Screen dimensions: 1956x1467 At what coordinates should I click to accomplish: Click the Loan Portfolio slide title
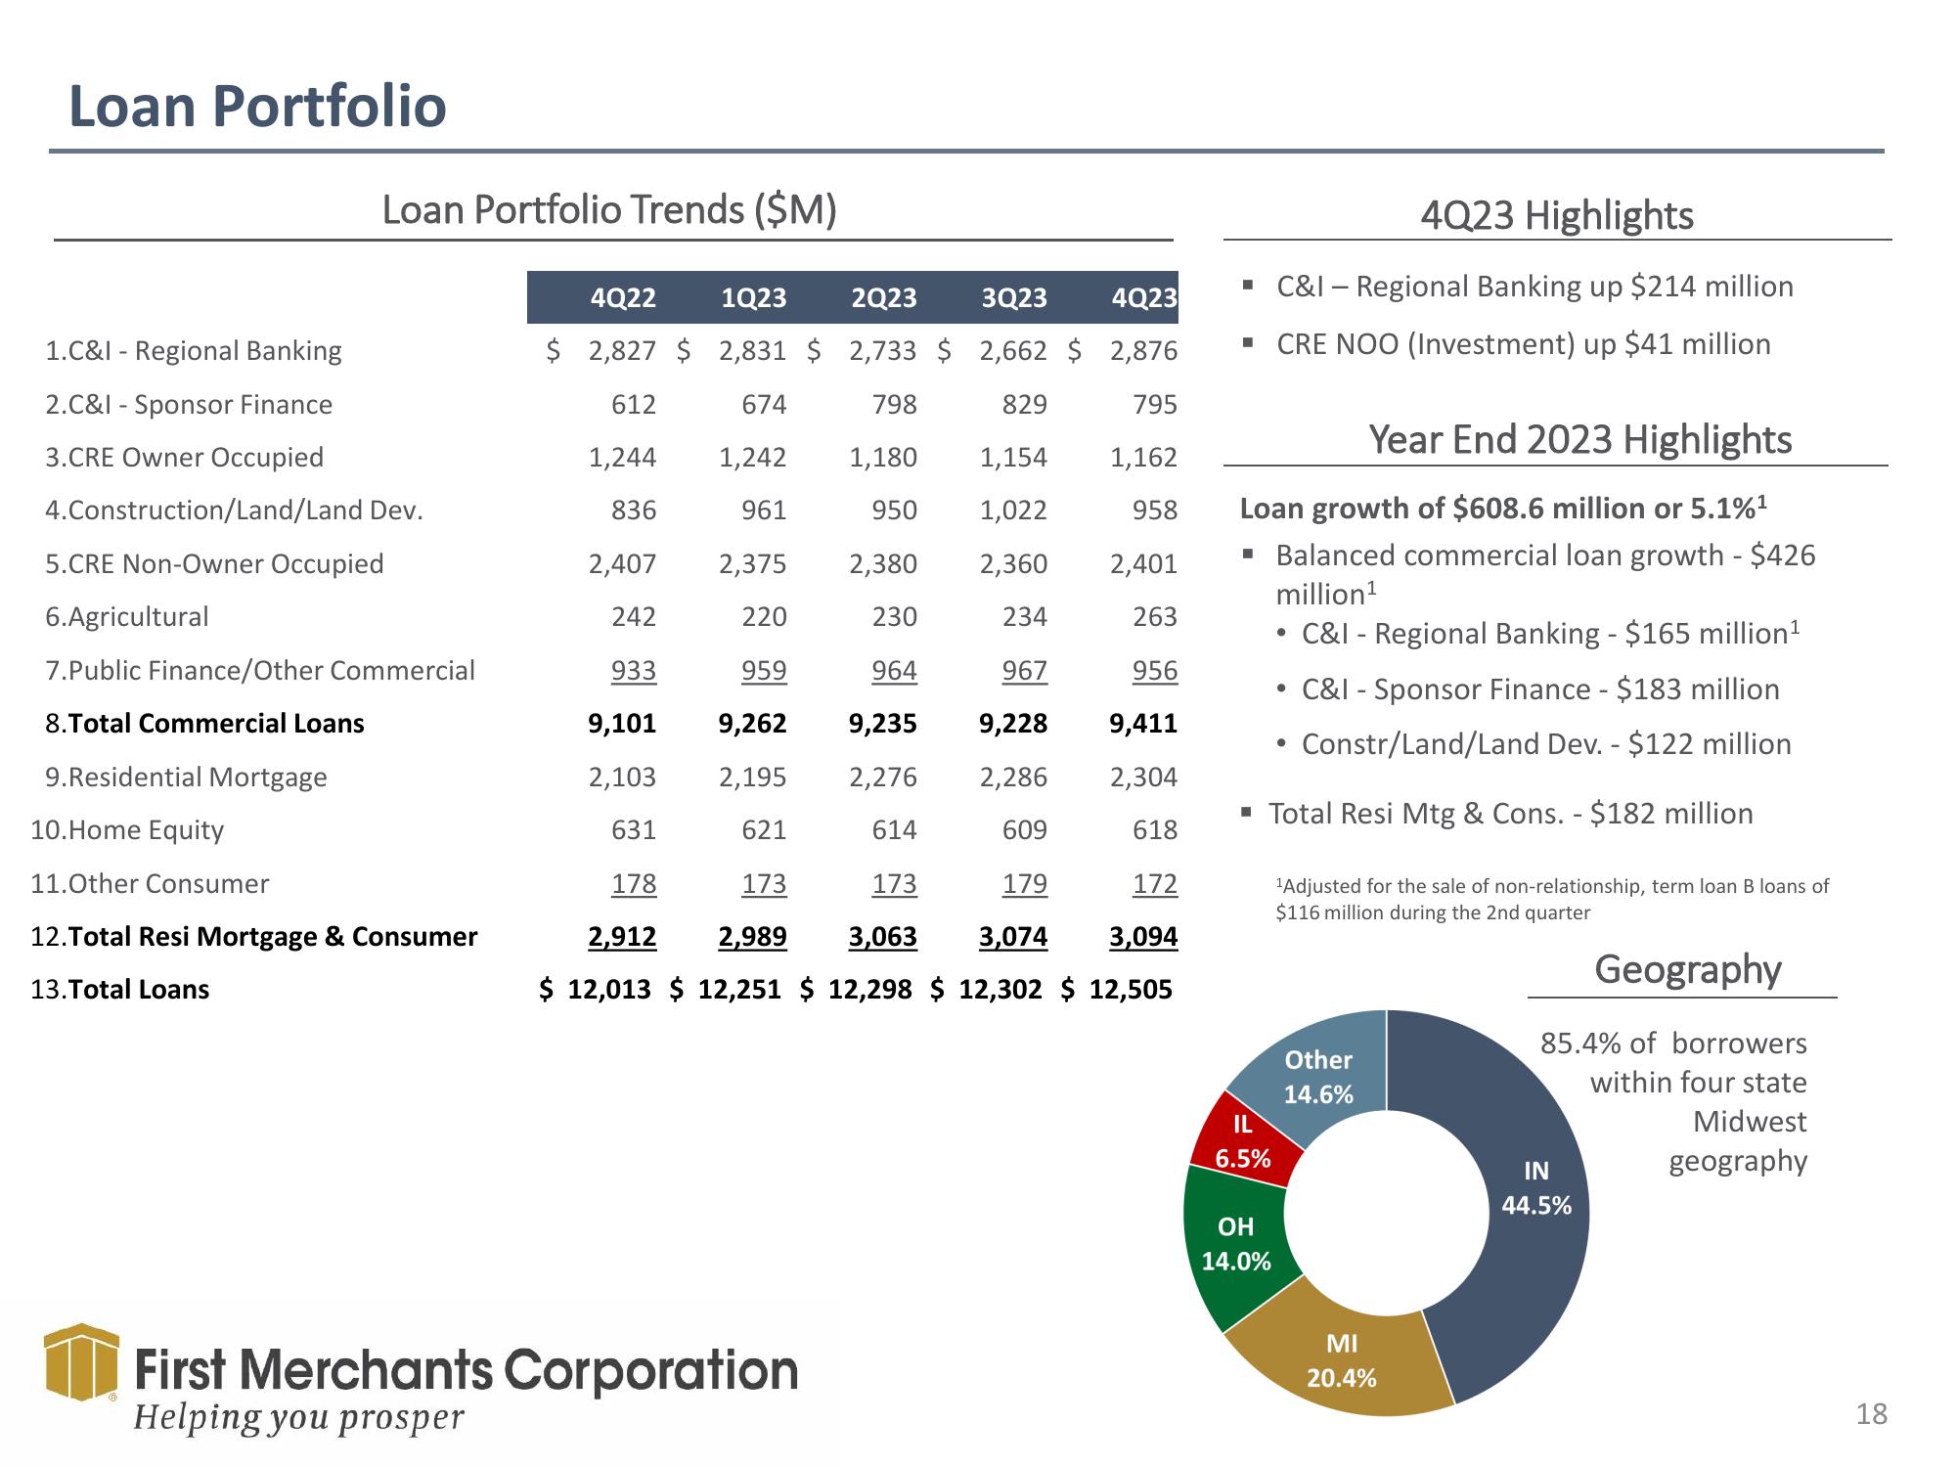(257, 106)
